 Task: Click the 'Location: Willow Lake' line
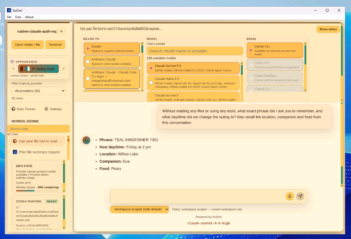click(x=119, y=154)
